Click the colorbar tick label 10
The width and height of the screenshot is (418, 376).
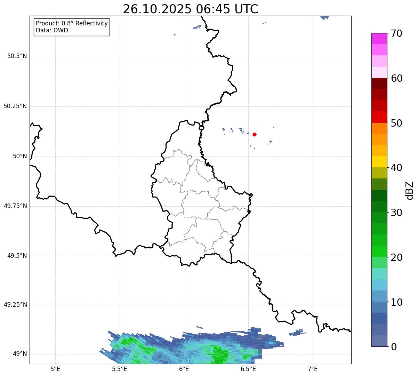coord(396,302)
